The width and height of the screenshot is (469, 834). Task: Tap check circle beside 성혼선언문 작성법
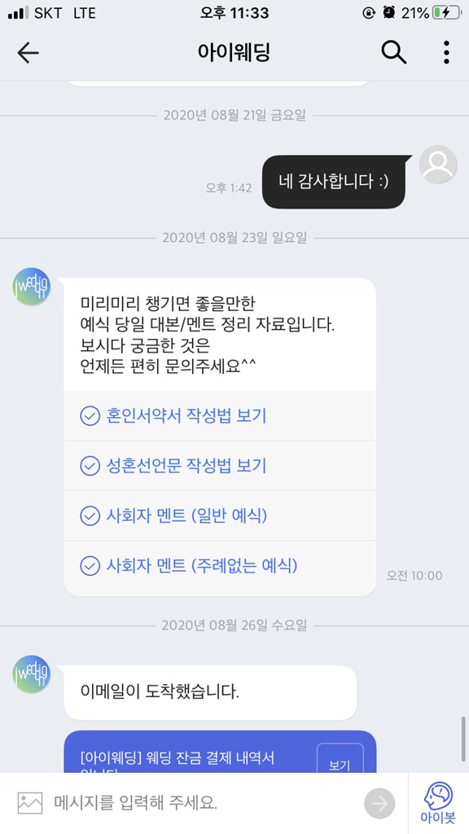(90, 466)
